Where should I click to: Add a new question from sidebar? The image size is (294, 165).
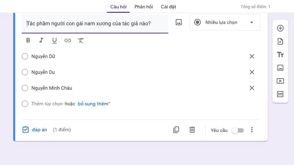(280, 28)
